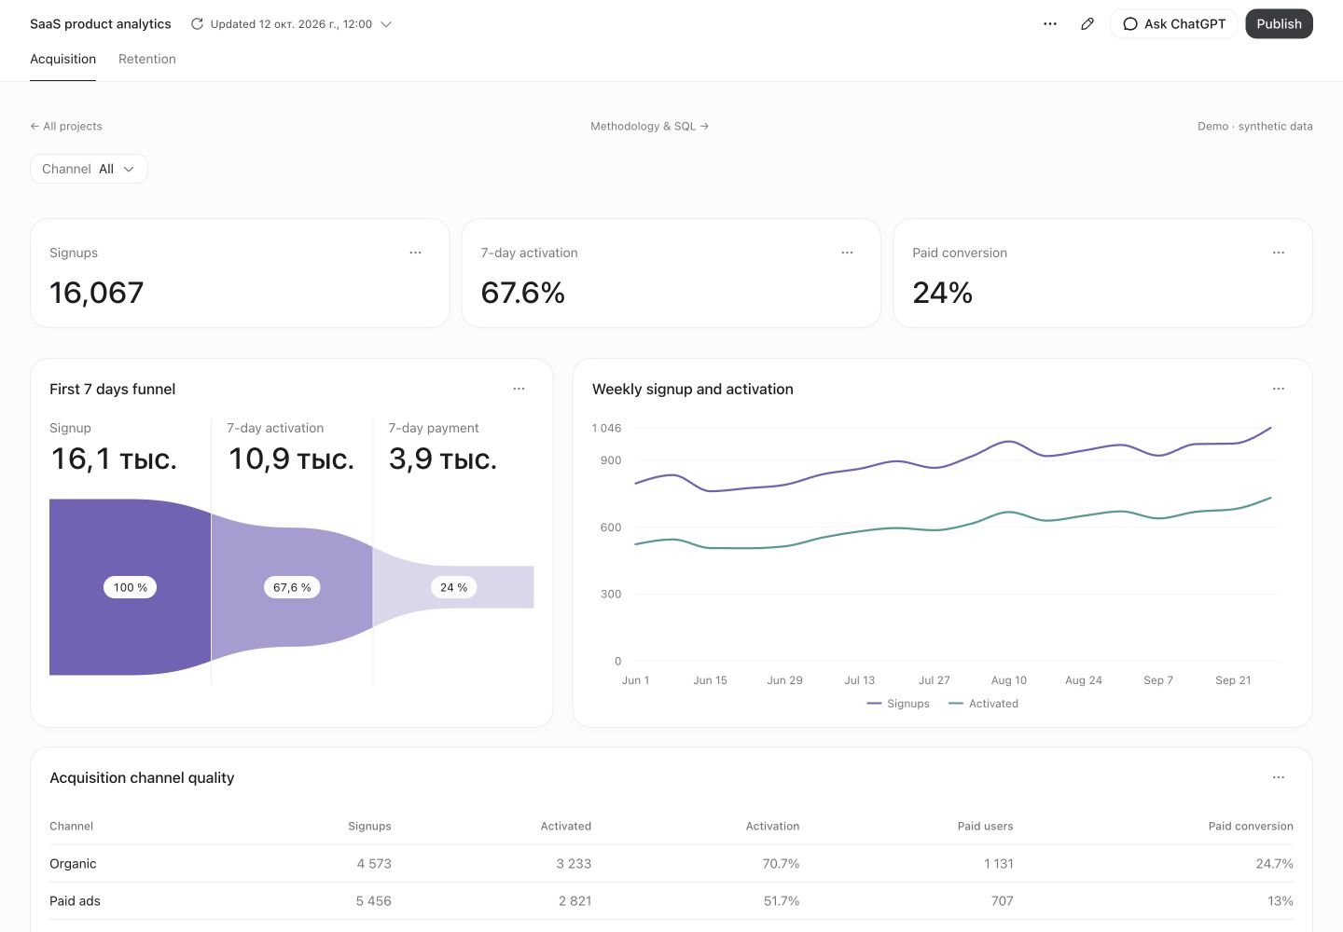Toggle the Activated legend entry
The image size is (1343, 932).
pos(983,704)
